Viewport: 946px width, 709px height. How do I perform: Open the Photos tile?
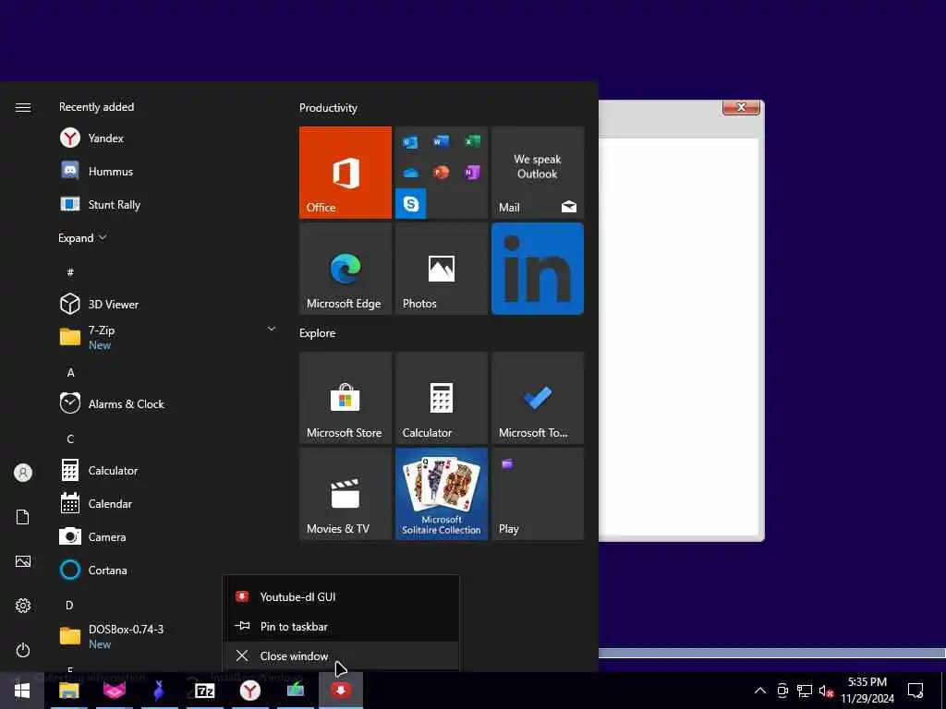(442, 269)
